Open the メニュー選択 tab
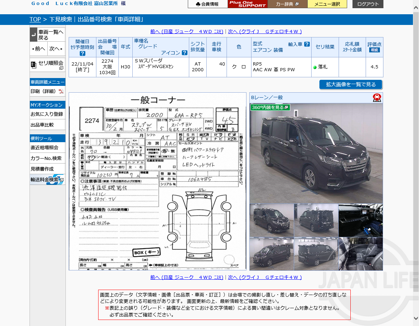This screenshot has width=419, height=326. click(x=327, y=4)
